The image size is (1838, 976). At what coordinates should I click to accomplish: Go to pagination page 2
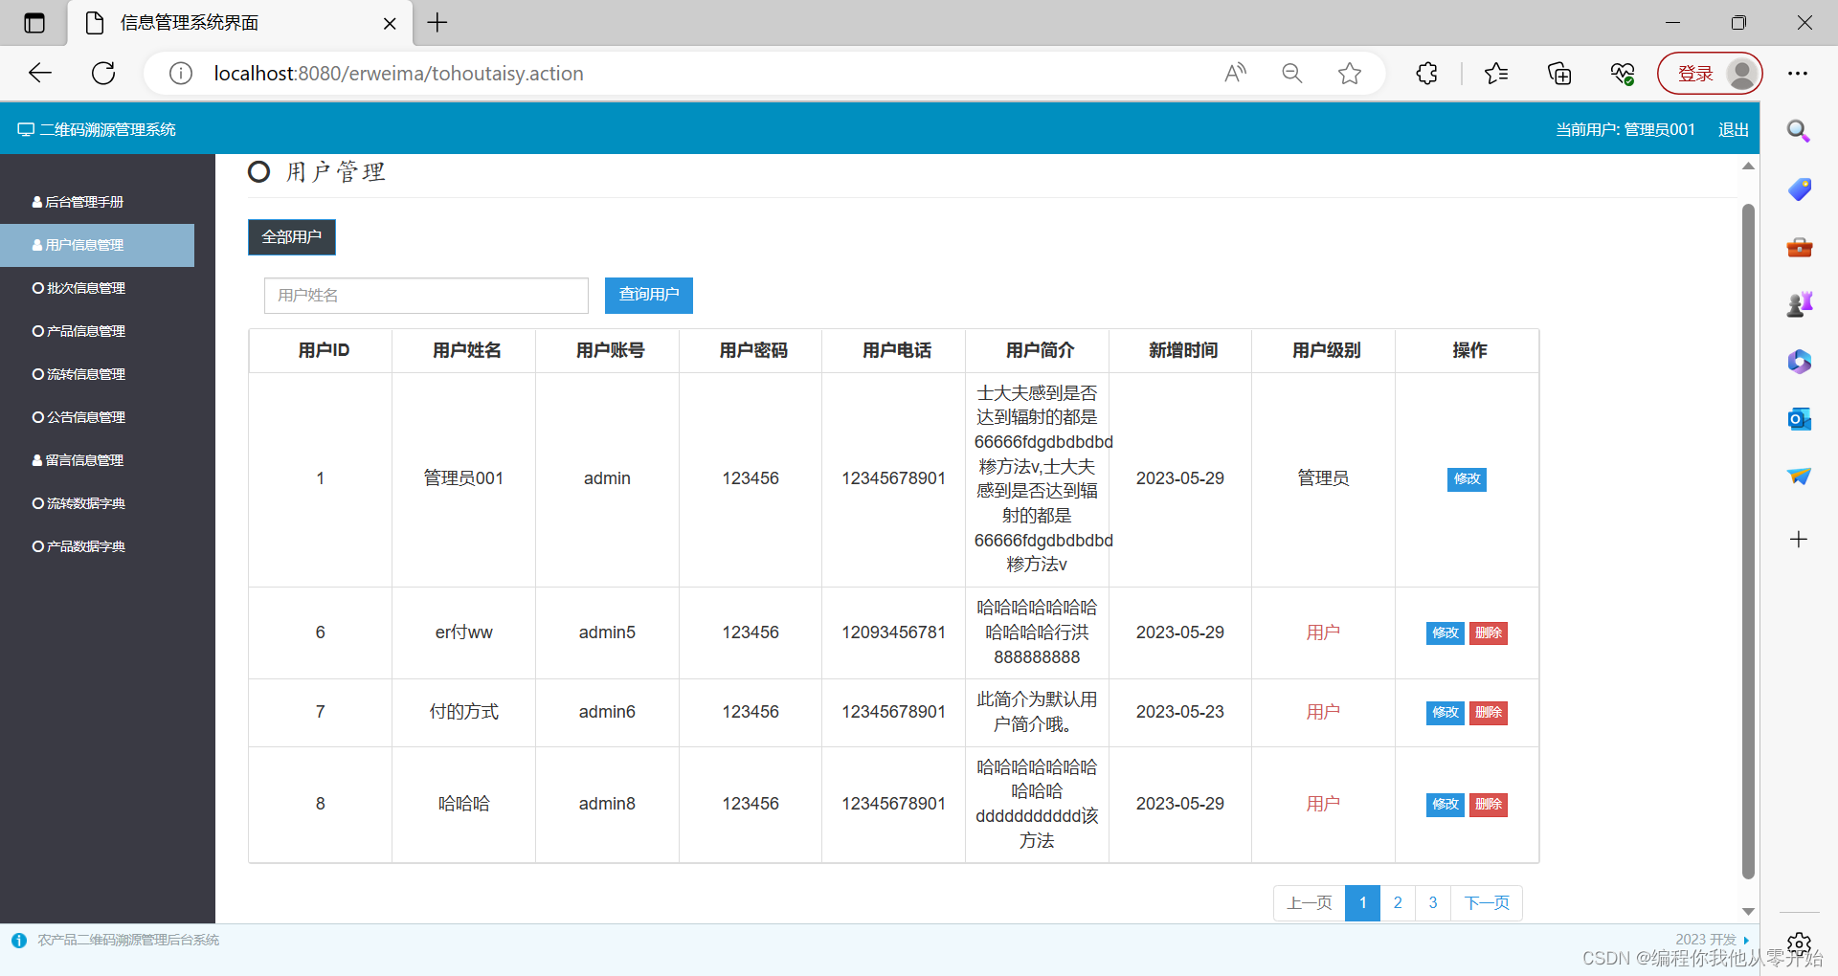(1398, 903)
